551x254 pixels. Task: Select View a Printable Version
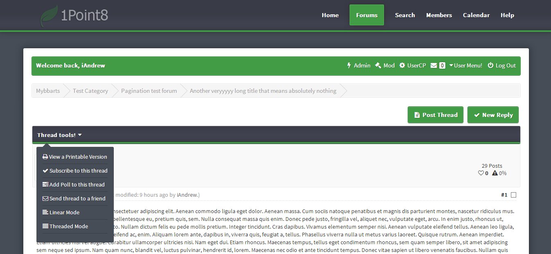point(75,157)
